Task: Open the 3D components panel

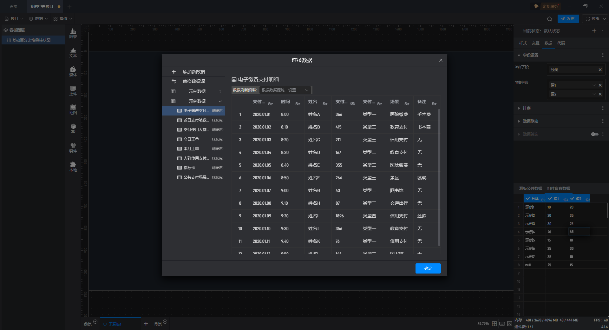Action: [73, 128]
